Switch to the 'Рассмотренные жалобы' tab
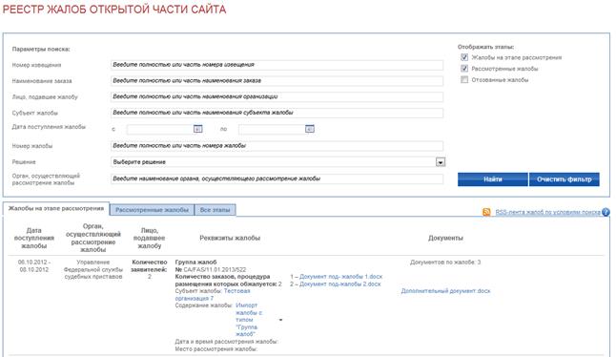The image size is (616, 357). [152, 210]
